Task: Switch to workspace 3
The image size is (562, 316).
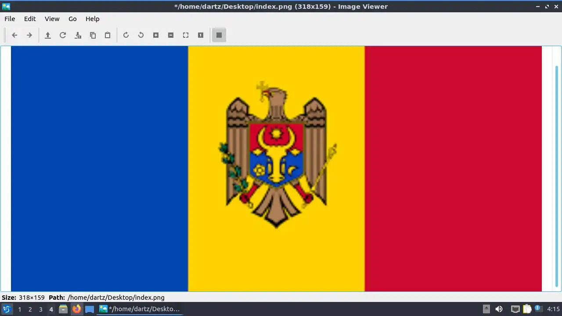Action: point(40,309)
